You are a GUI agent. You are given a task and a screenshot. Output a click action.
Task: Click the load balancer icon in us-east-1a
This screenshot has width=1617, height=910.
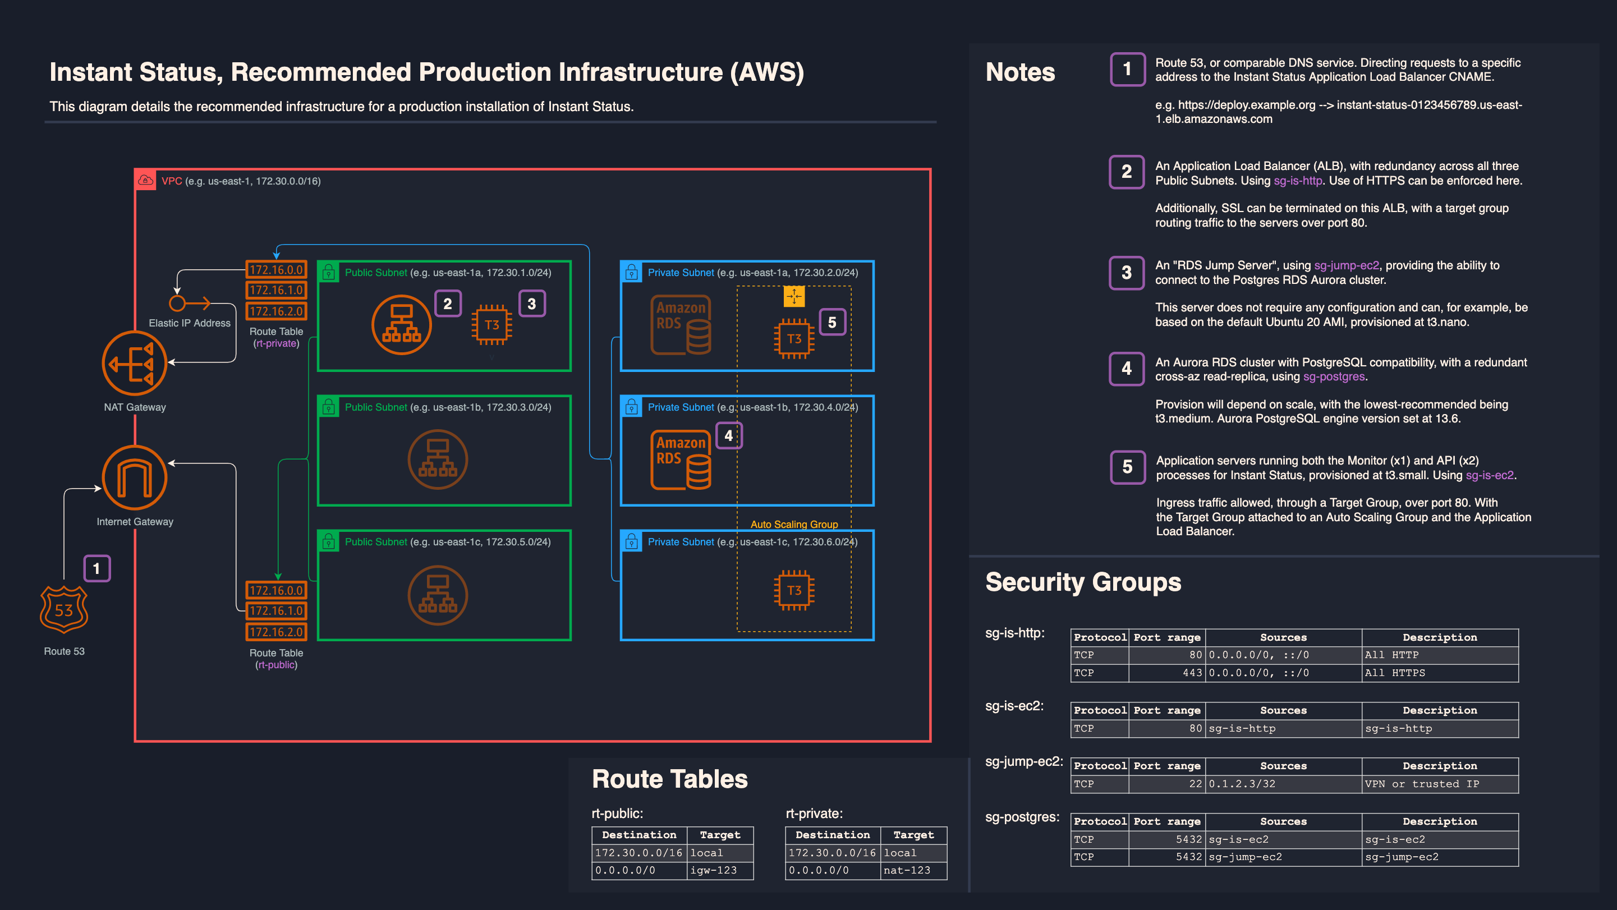[x=401, y=324]
